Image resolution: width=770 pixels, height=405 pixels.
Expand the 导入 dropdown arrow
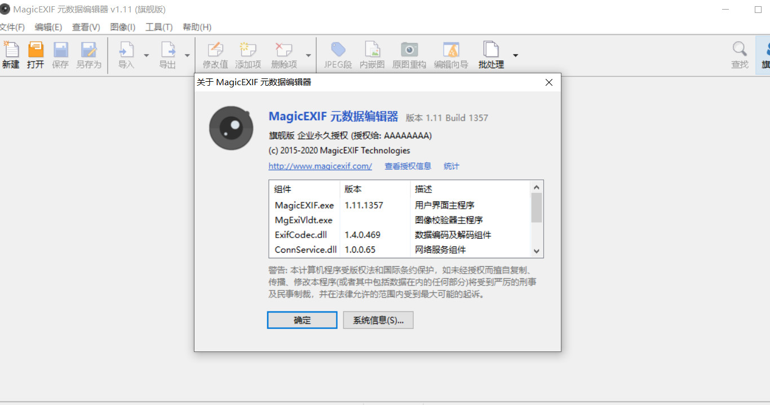pyautogui.click(x=147, y=55)
